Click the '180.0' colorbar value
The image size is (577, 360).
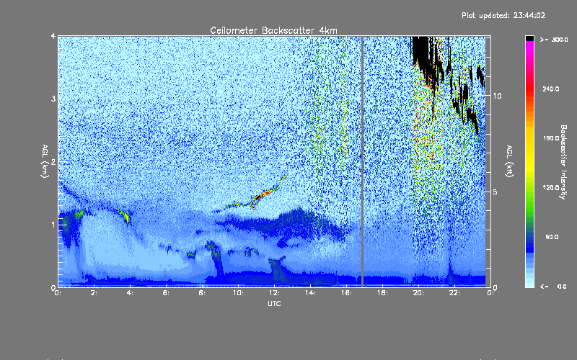551,138
